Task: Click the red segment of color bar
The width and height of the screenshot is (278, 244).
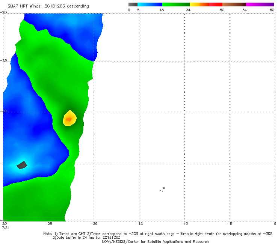Action: pyautogui.click(x=216, y=5)
